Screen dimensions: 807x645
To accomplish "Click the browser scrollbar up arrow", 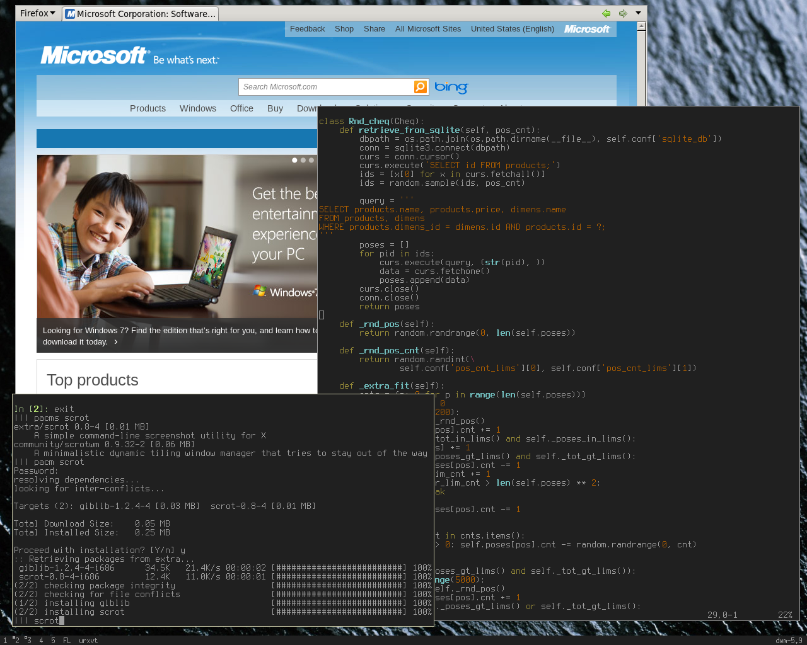I will click(641, 26).
